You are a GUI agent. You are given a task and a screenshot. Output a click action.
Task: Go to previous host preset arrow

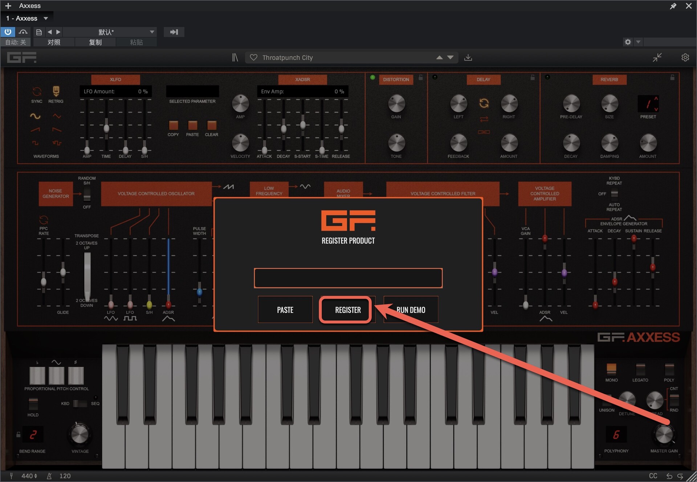50,32
